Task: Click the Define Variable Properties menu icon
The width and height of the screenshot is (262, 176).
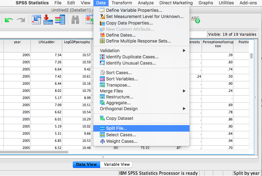Action: [x=102, y=10]
